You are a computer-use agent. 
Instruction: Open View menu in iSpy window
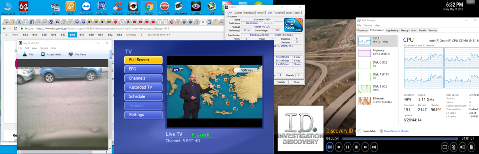(x=34, y=48)
